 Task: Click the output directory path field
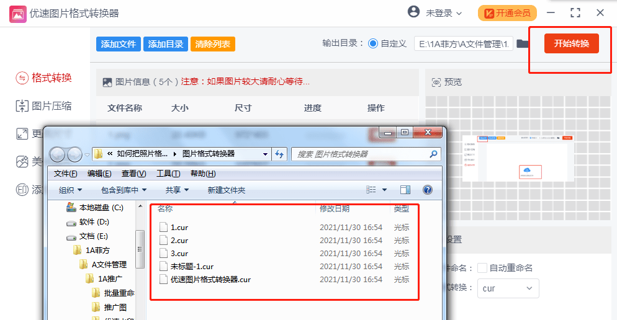[x=464, y=44]
